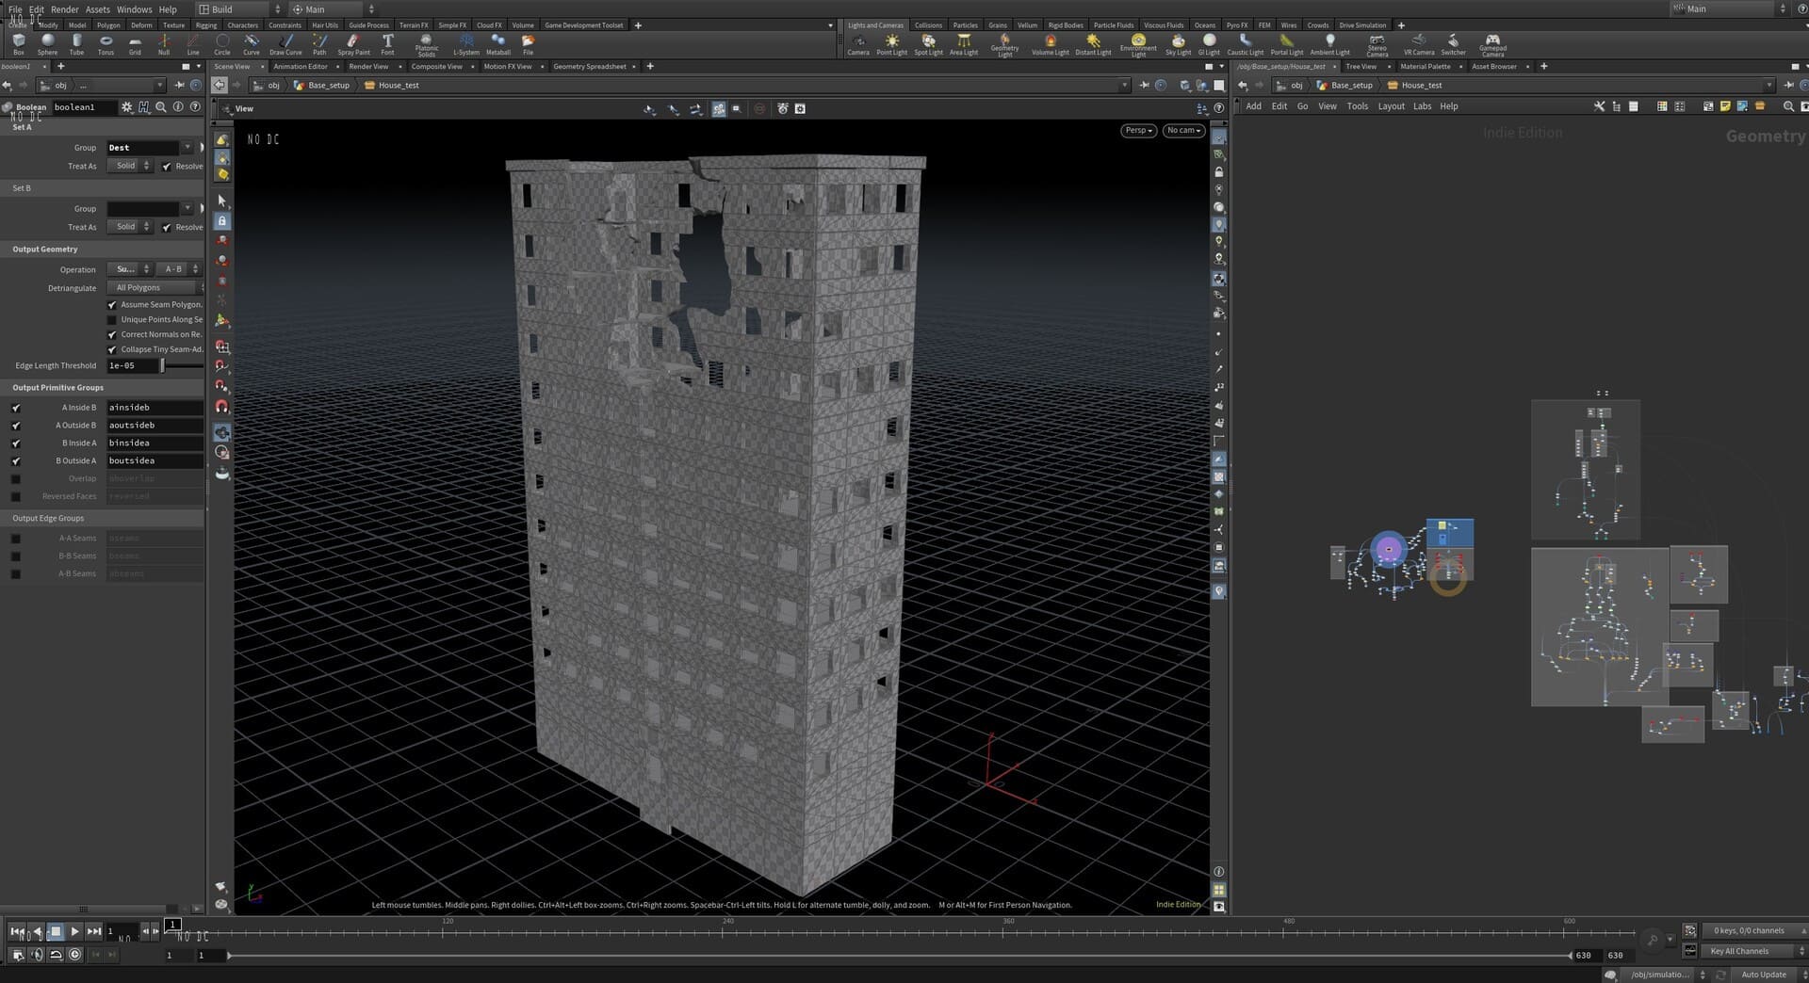Toggle Collapse Tiny Seam-Adjacent checkbox

coord(112,350)
